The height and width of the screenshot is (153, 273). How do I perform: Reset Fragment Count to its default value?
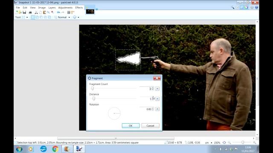pos(157,89)
